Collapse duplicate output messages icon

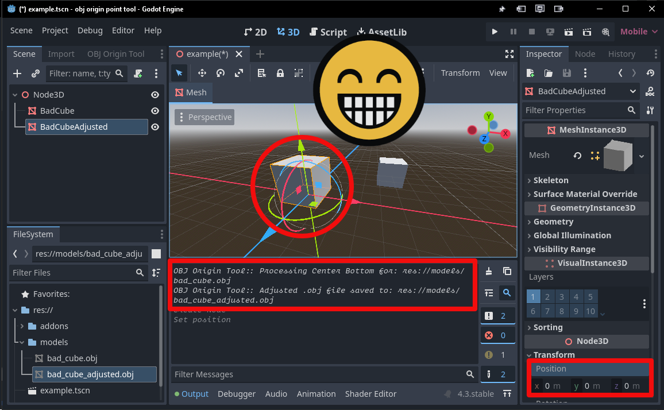[x=489, y=293]
